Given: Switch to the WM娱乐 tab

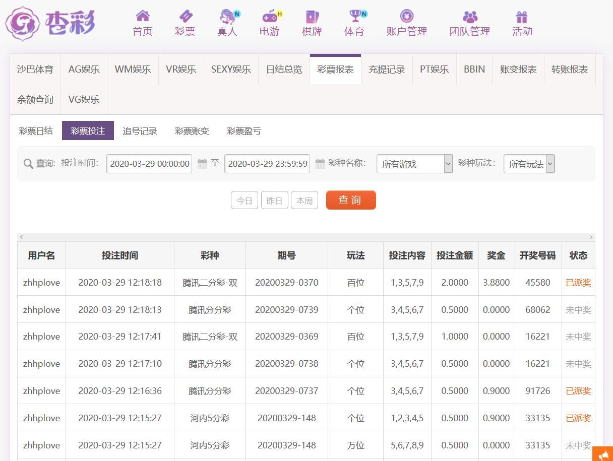Looking at the screenshot, I should coord(133,70).
